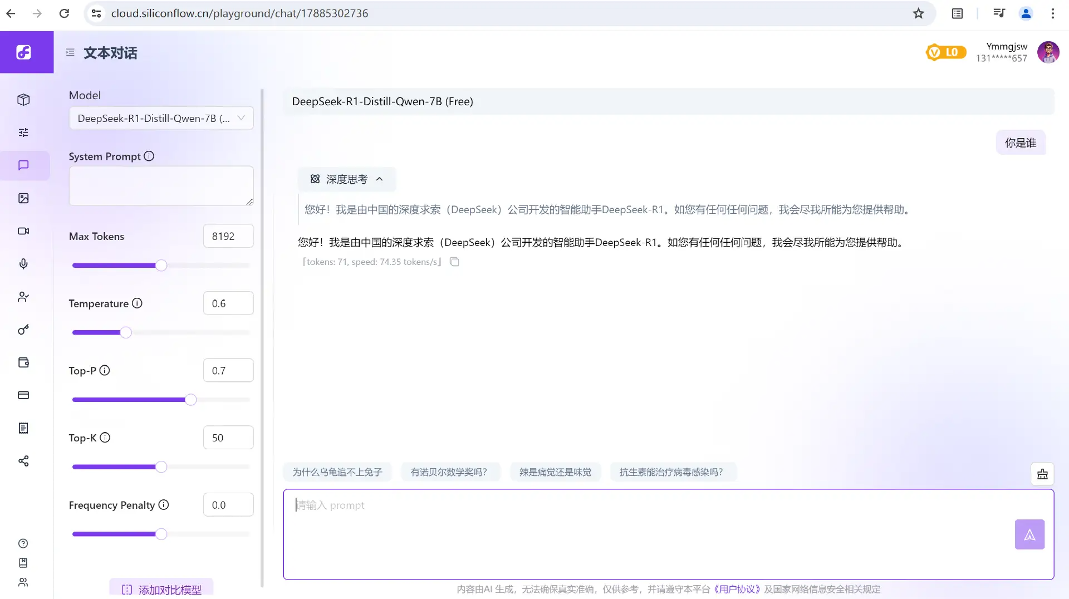Click the Ymmgjsw username text
The height and width of the screenshot is (599, 1069).
(x=1007, y=47)
